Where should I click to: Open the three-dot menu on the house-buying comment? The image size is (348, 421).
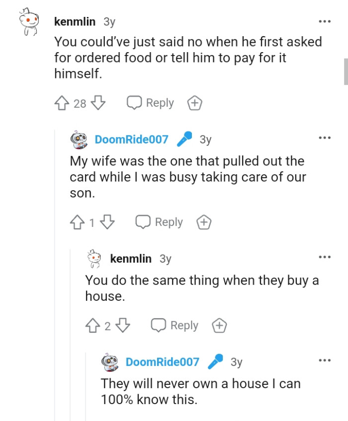[x=324, y=256]
